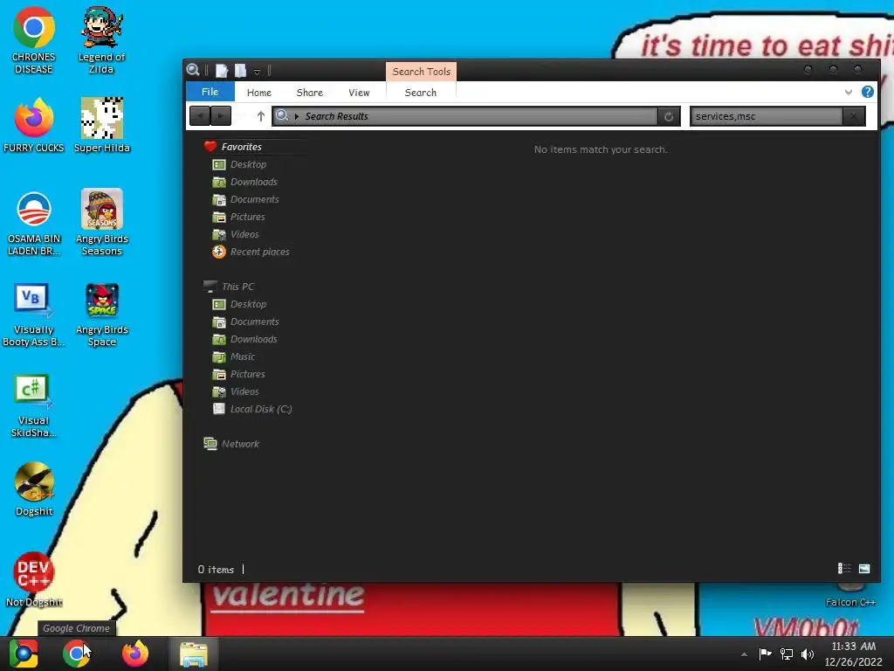Image resolution: width=894 pixels, height=671 pixels.
Task: Launch Google Chrome from the taskbar
Action: tap(77, 654)
